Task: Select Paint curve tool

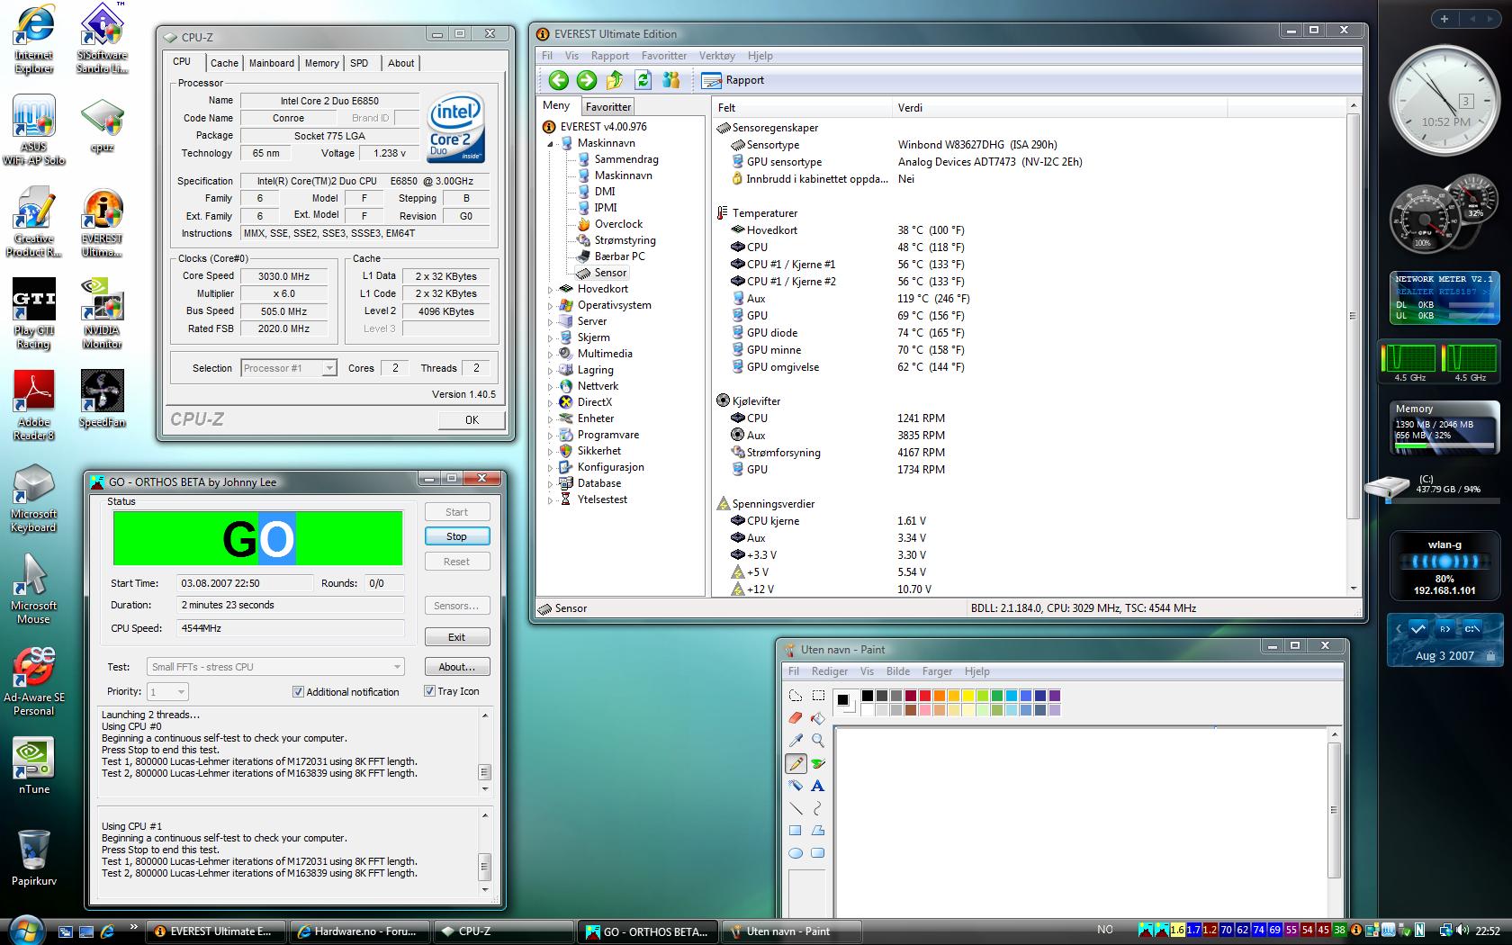Action: [x=818, y=808]
